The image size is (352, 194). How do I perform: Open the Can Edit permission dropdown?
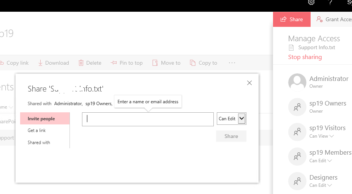pyautogui.click(x=232, y=119)
